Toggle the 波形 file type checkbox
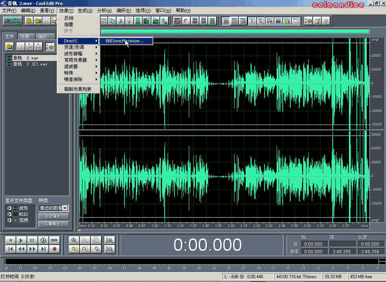The width and height of the screenshot is (386, 282). pyautogui.click(x=9, y=208)
